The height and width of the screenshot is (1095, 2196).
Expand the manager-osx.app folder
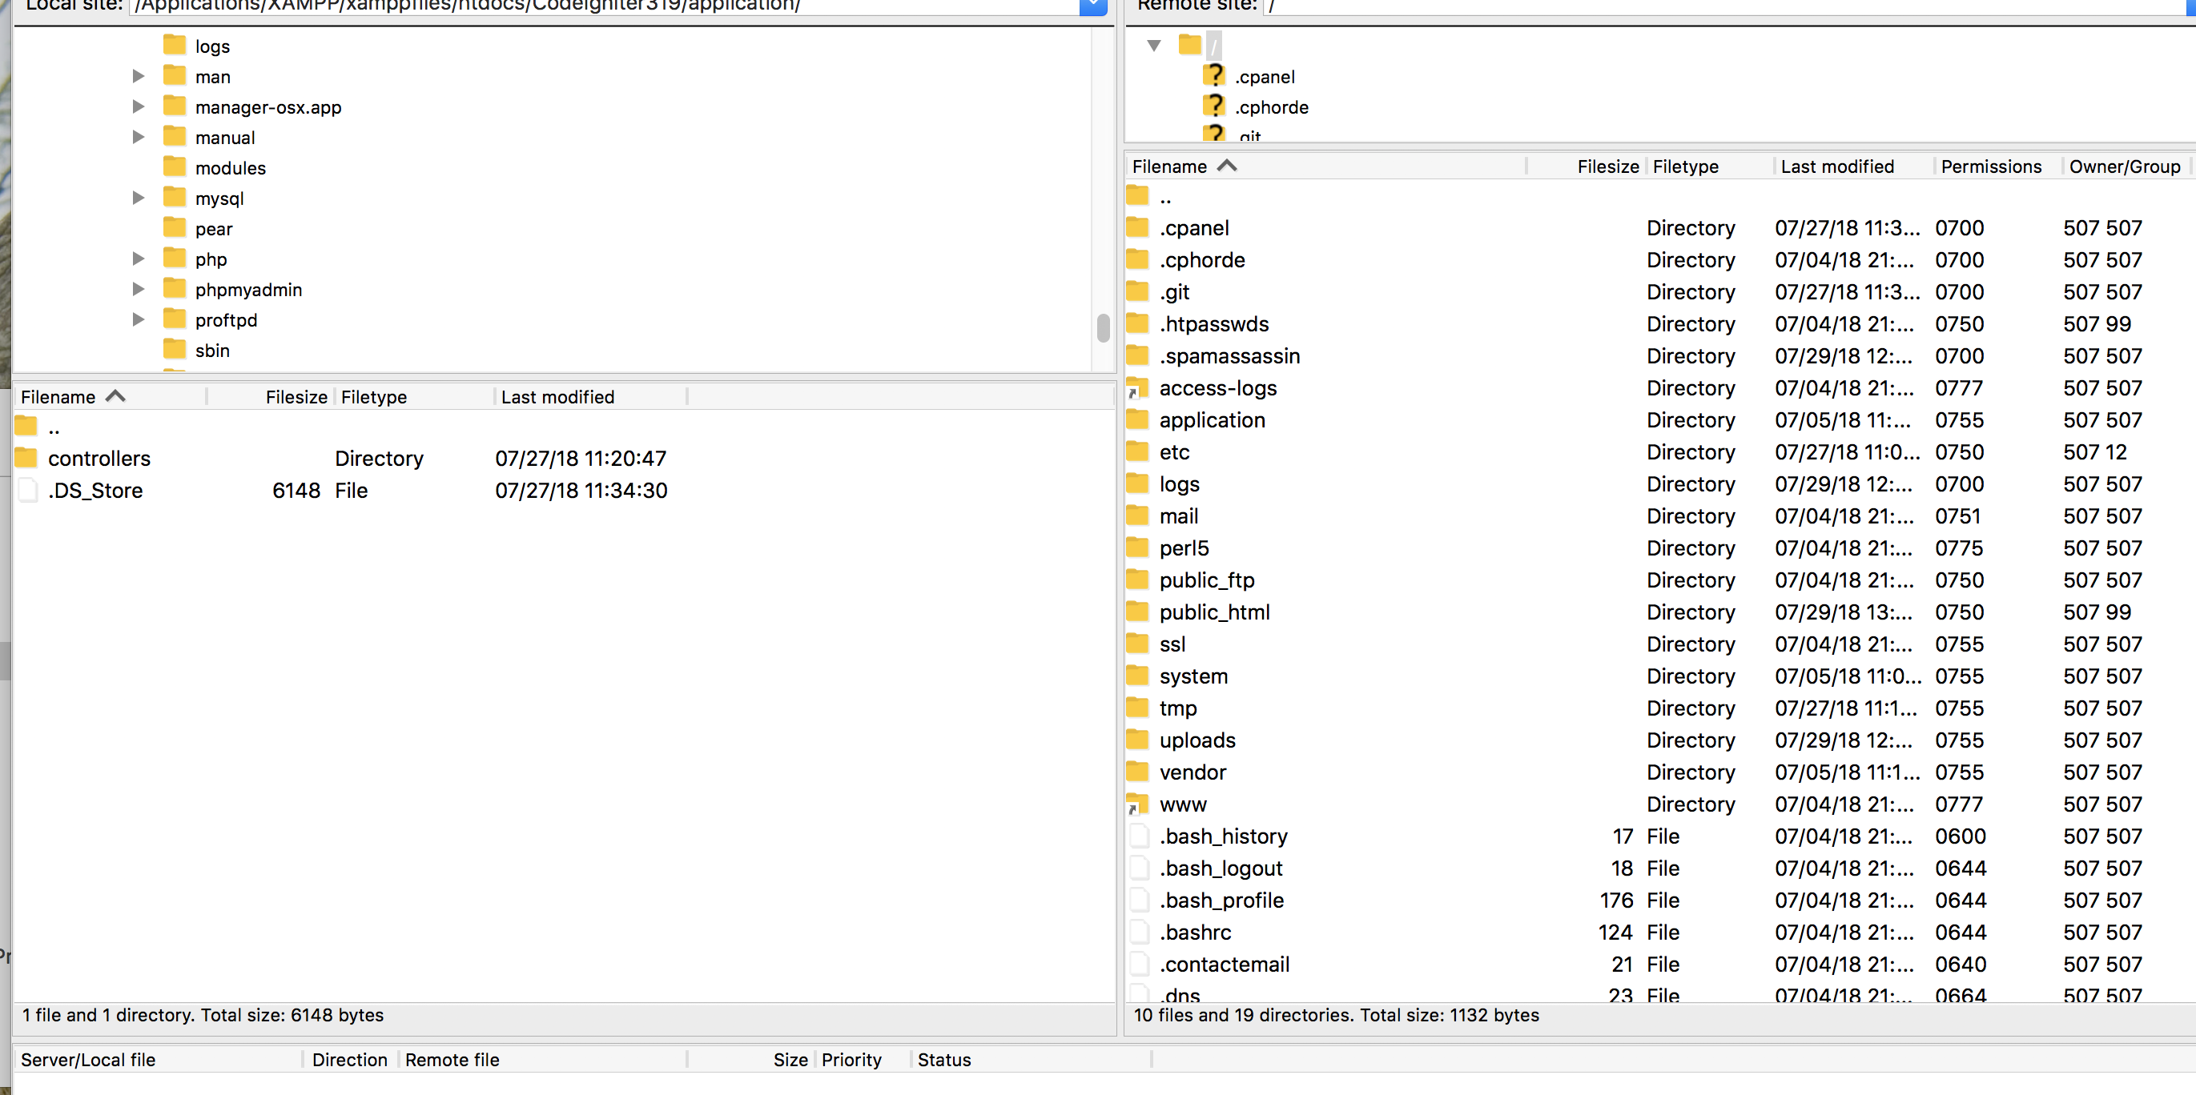click(138, 107)
